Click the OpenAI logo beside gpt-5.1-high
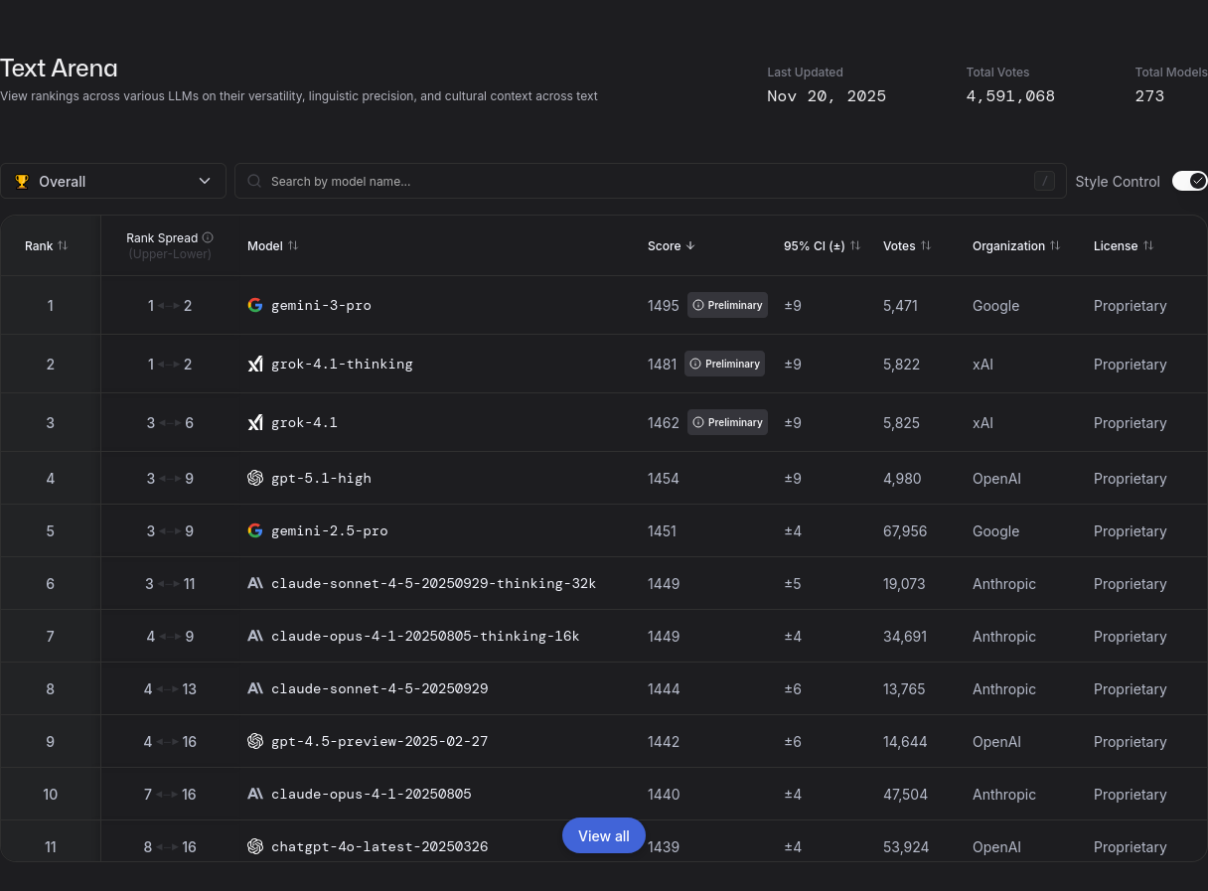 tap(255, 478)
